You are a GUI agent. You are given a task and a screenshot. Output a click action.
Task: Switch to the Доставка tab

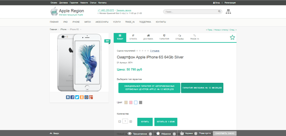148,37
